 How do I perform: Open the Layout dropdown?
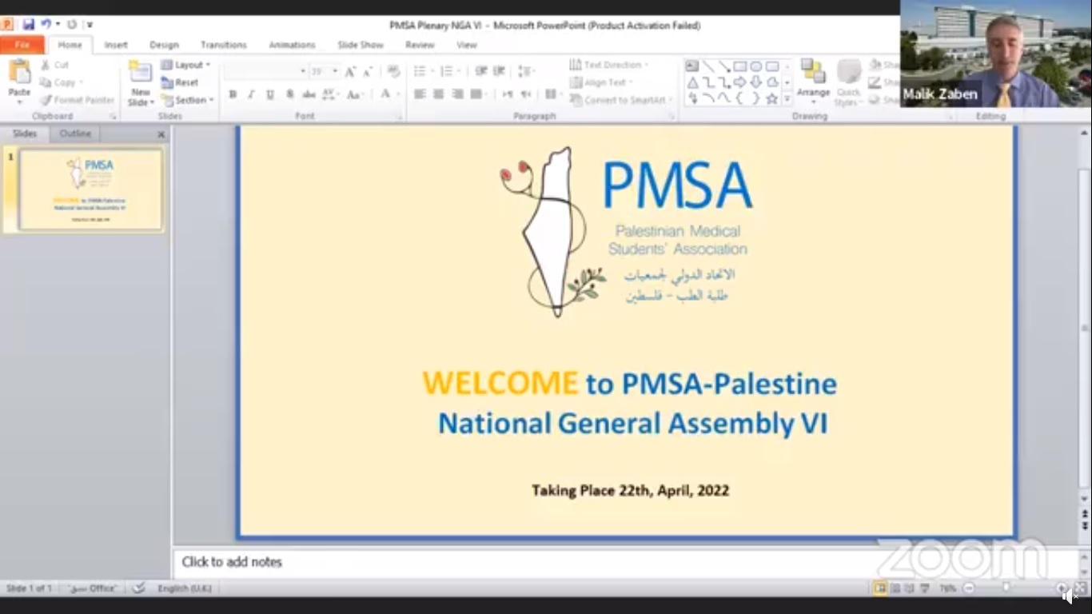[x=185, y=65]
